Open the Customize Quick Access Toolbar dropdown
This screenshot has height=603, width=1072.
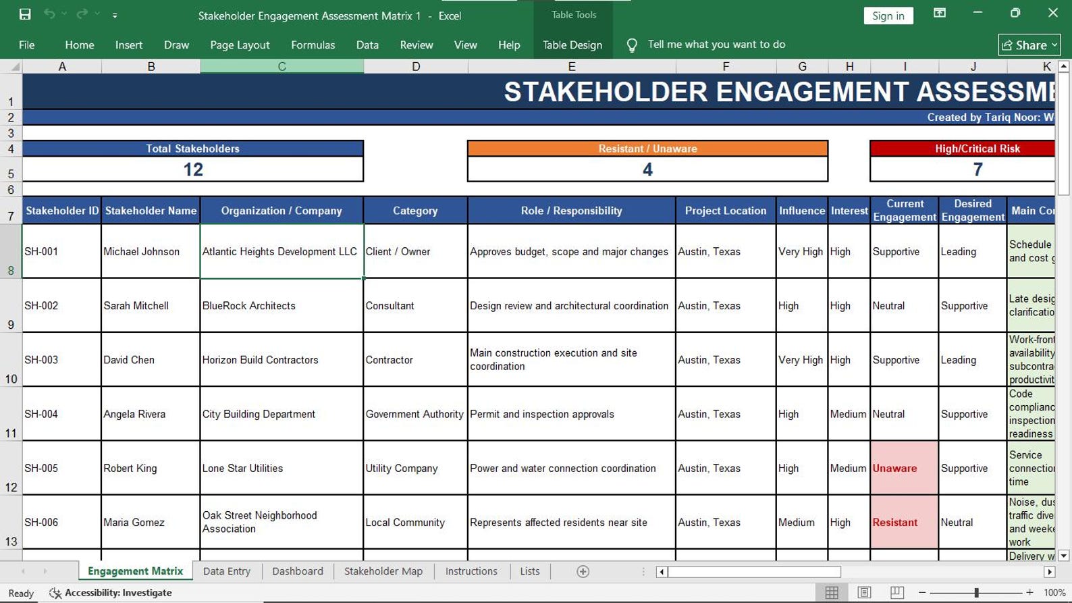click(115, 15)
